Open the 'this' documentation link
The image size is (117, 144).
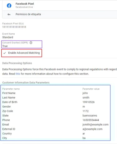click(18, 74)
